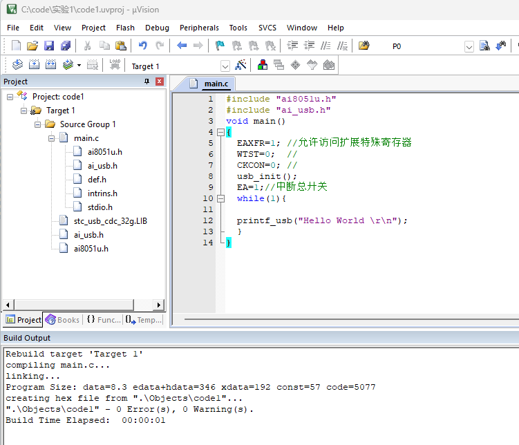Screen dimensions: 519x445
Task: Click the project tree horizontal scrollbar thumb
Action: point(74,305)
